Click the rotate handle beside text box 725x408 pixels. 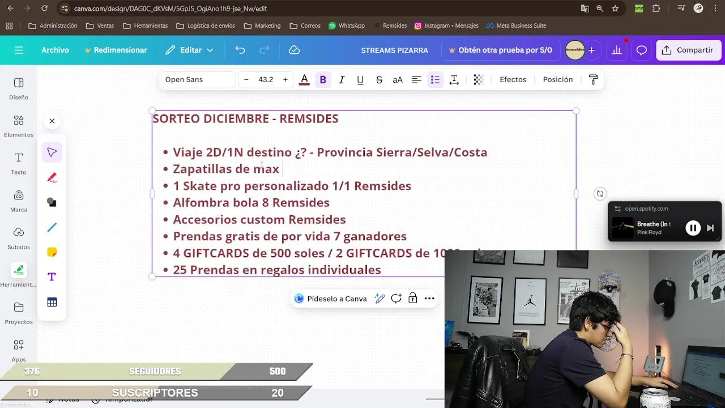(600, 193)
